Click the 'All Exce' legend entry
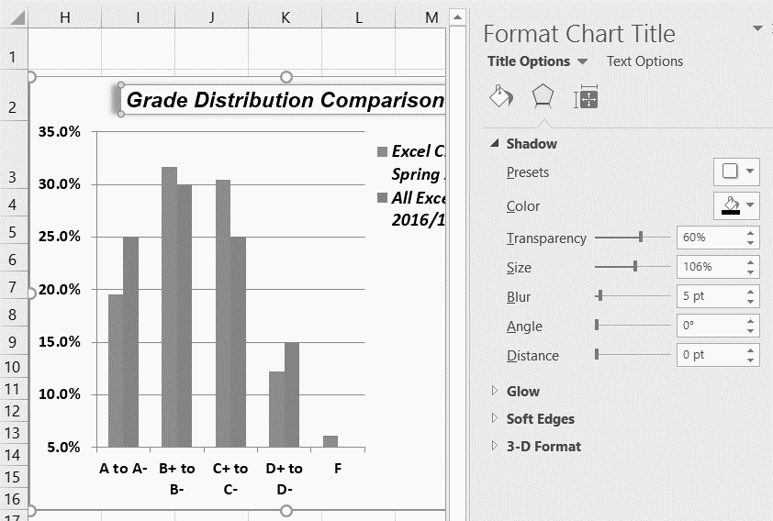Screen dimensions: 773x521 click(x=411, y=209)
